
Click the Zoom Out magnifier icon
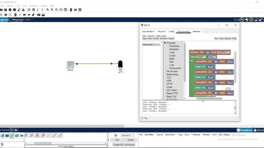[x=57, y=10]
